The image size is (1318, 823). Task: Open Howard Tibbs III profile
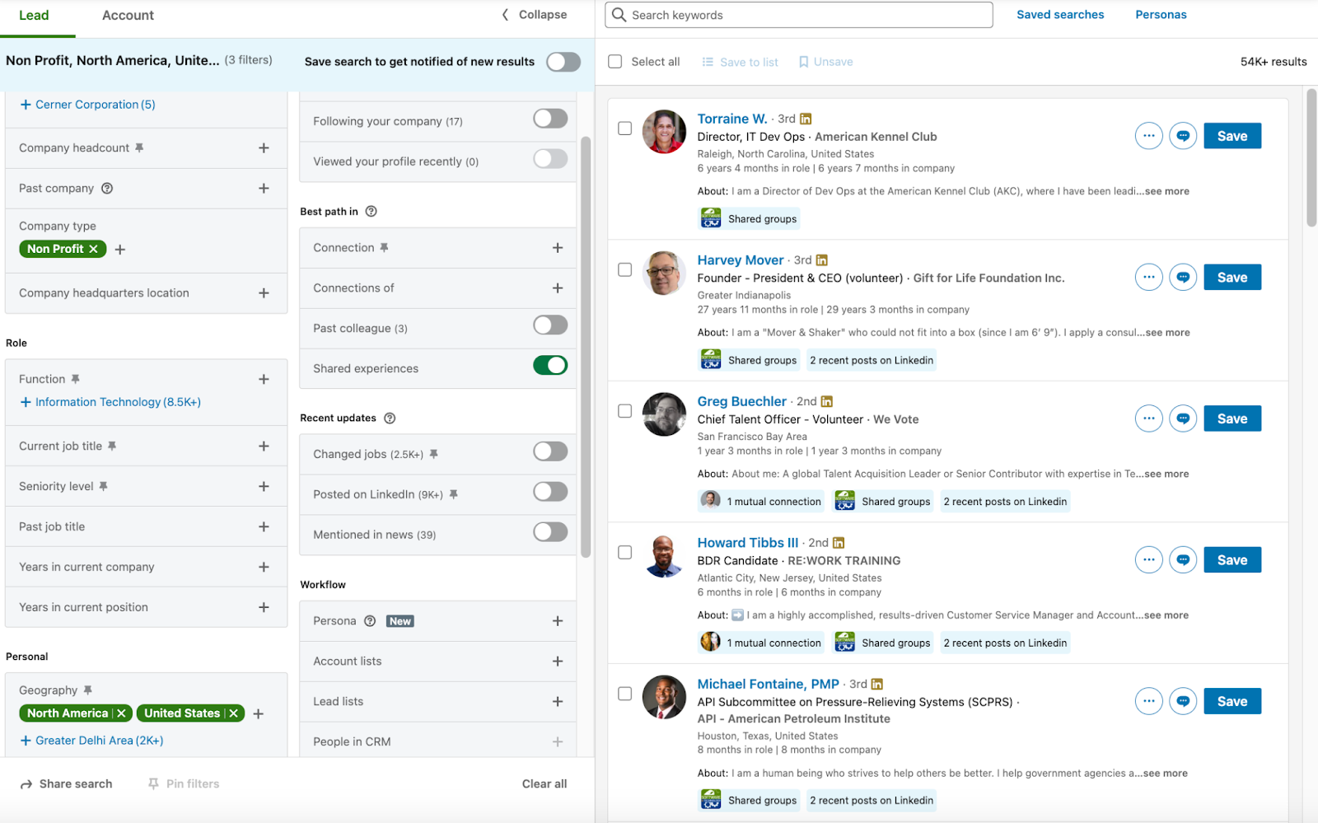pyautogui.click(x=748, y=543)
